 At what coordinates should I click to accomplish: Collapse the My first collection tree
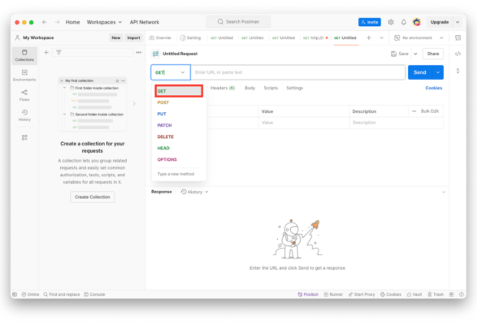[x=62, y=80]
